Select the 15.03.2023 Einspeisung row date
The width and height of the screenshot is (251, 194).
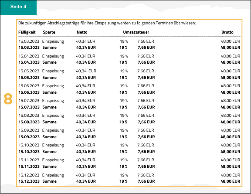point(29,41)
